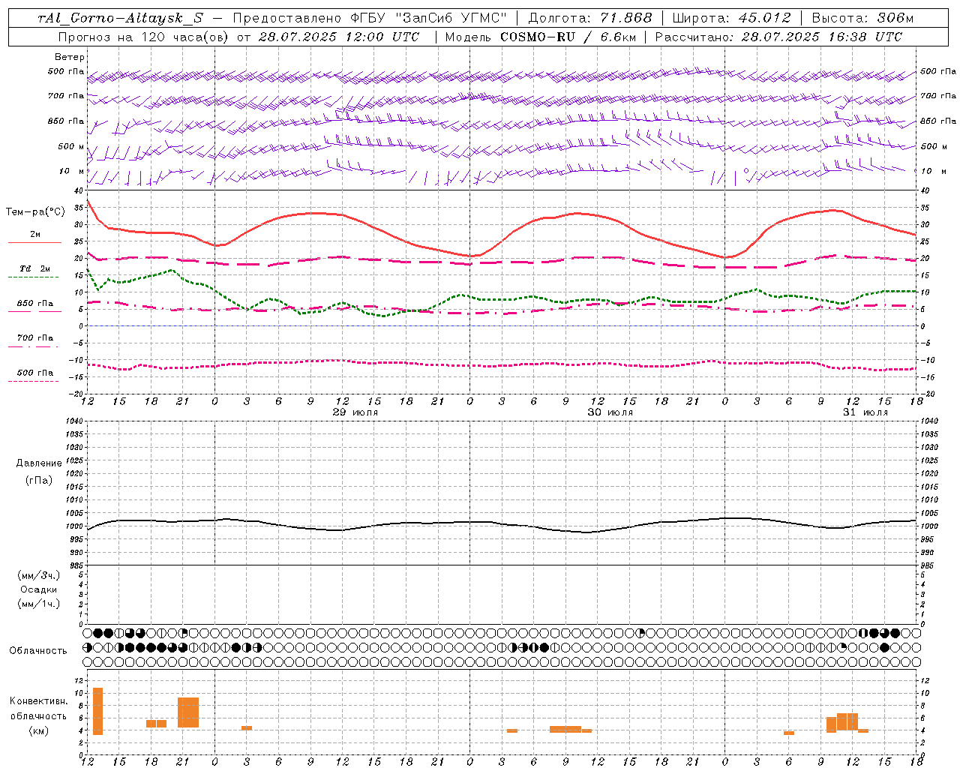The height and width of the screenshot is (768, 960).
Task: Click the (гПа) unit label under Давление
Action: 39,480
